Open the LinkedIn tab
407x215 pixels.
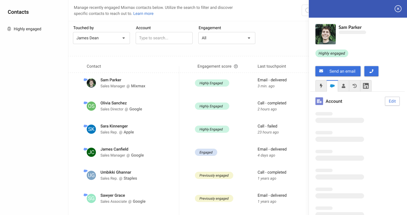tap(366, 86)
